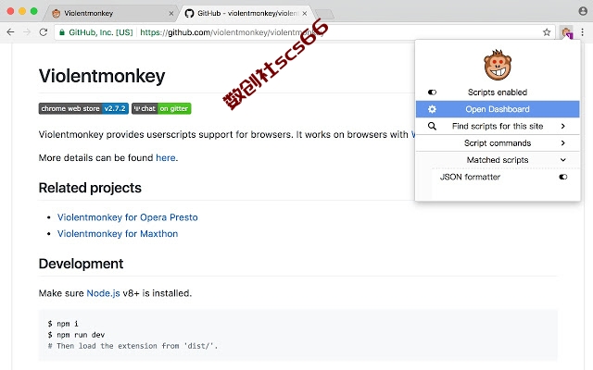
Task: Toggle the JSON formatter script switch
Action: click(x=562, y=177)
